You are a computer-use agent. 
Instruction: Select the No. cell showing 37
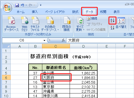(35, 73)
